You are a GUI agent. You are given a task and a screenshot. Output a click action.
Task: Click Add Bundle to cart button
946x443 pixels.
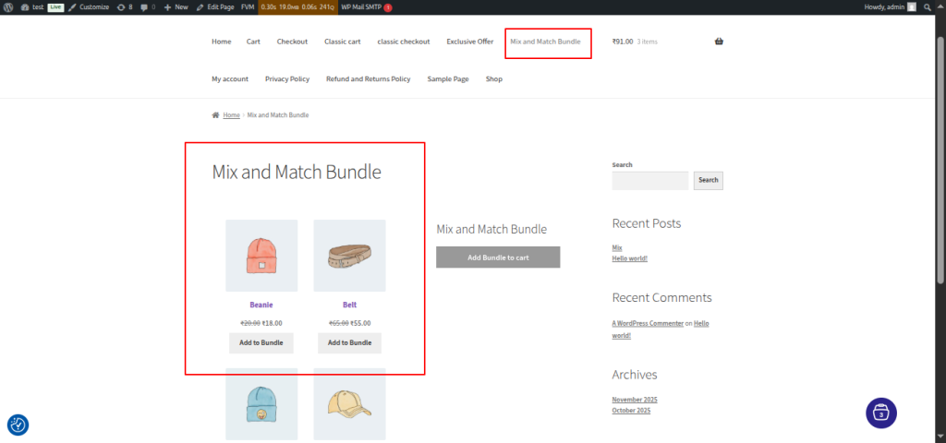498,257
